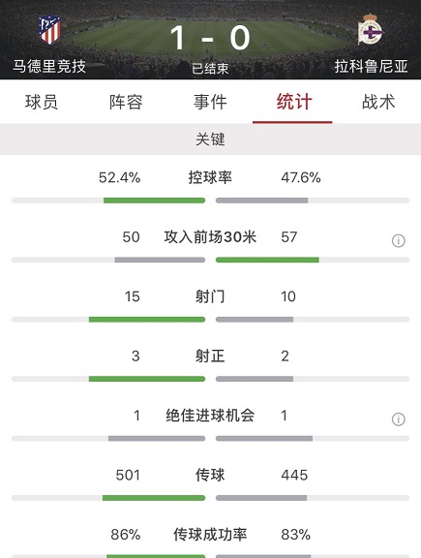Open info icon for 攻入前场30米
The height and width of the screenshot is (558, 421).
(x=398, y=241)
